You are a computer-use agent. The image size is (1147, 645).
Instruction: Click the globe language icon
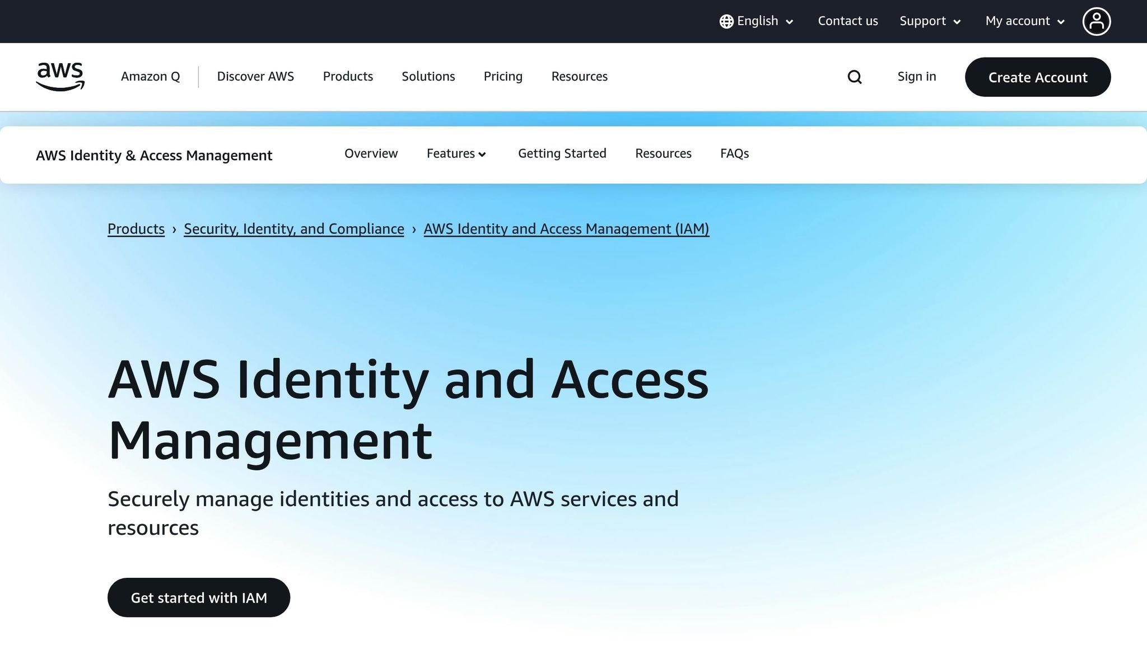[726, 21]
